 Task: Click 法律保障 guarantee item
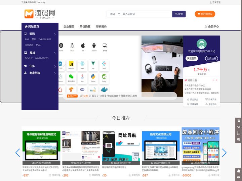pyautogui.click(x=193, y=104)
